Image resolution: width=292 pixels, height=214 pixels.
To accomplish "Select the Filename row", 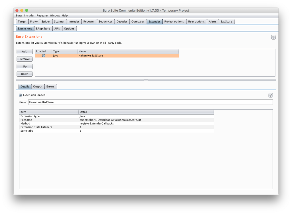I will 117,120.
